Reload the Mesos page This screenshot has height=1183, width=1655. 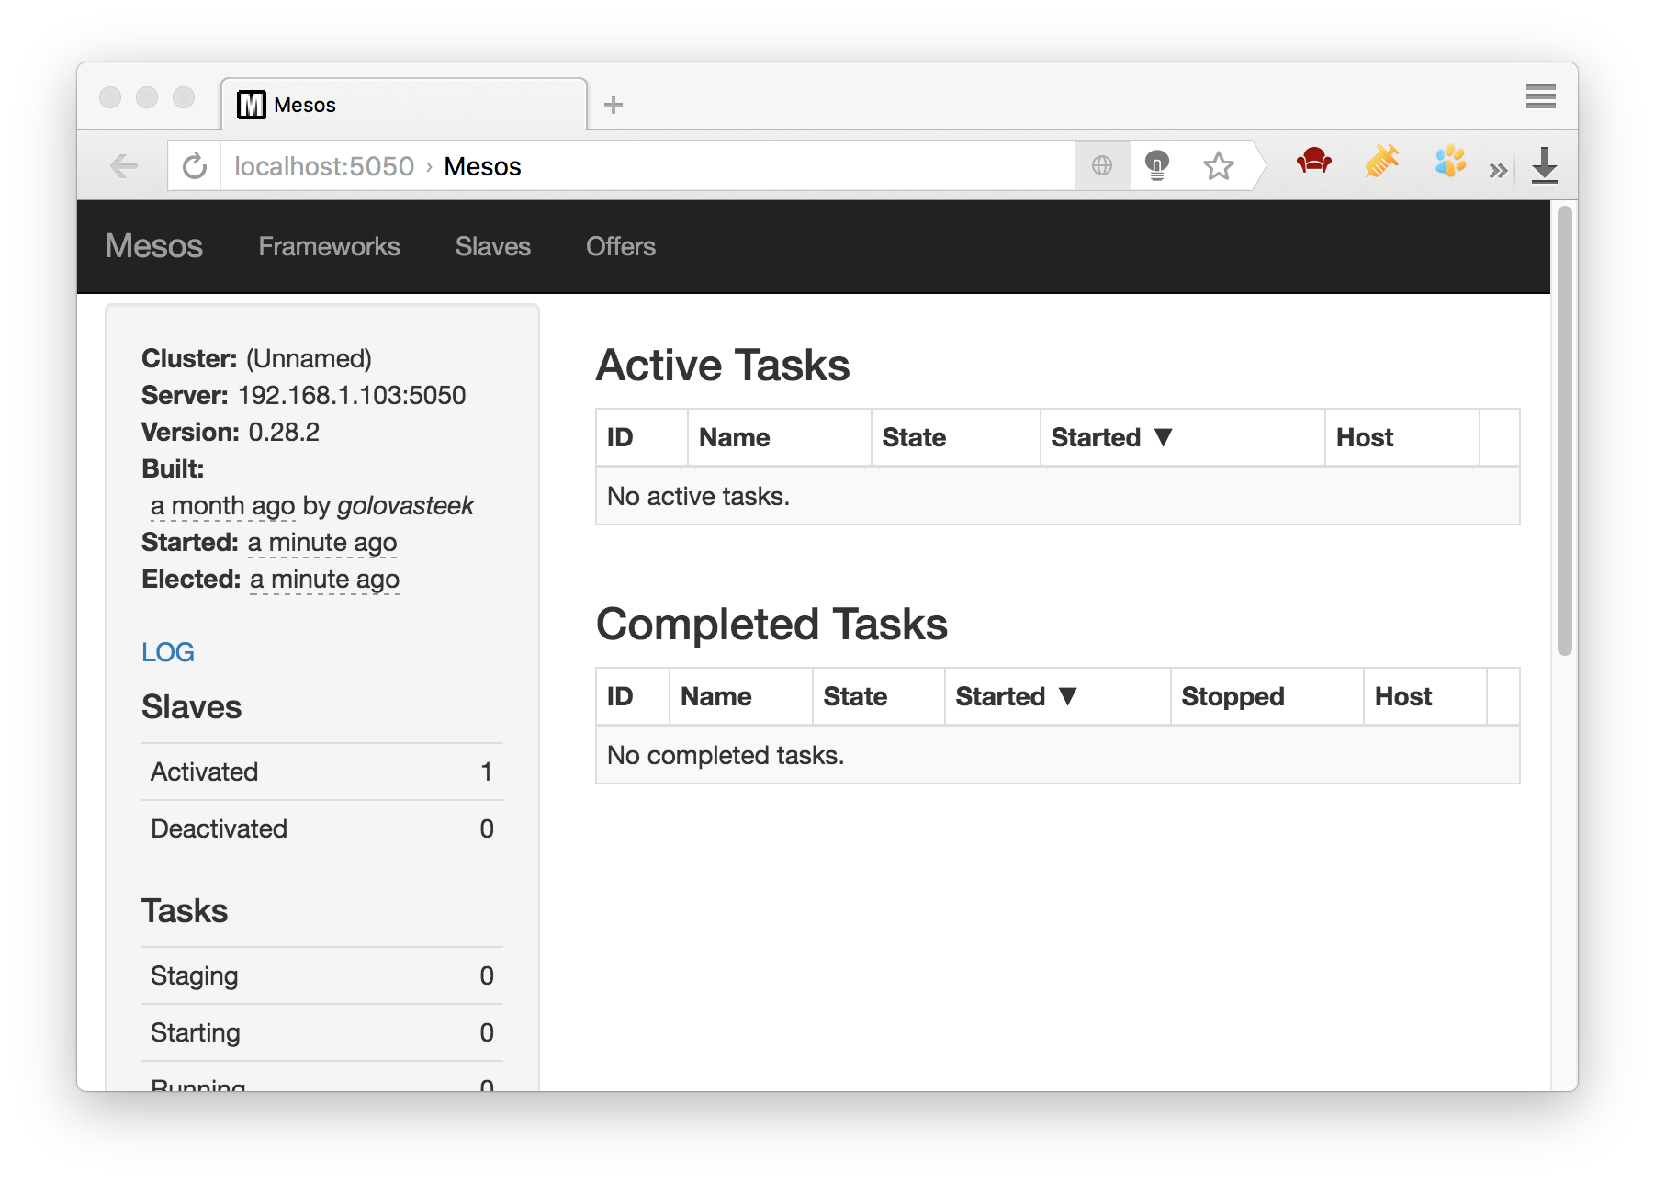pyautogui.click(x=194, y=165)
